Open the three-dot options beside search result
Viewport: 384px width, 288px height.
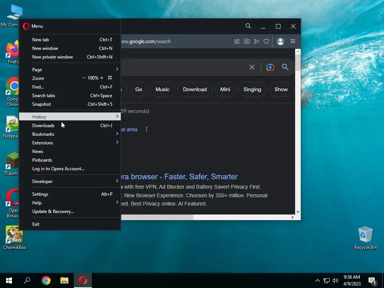(x=147, y=129)
